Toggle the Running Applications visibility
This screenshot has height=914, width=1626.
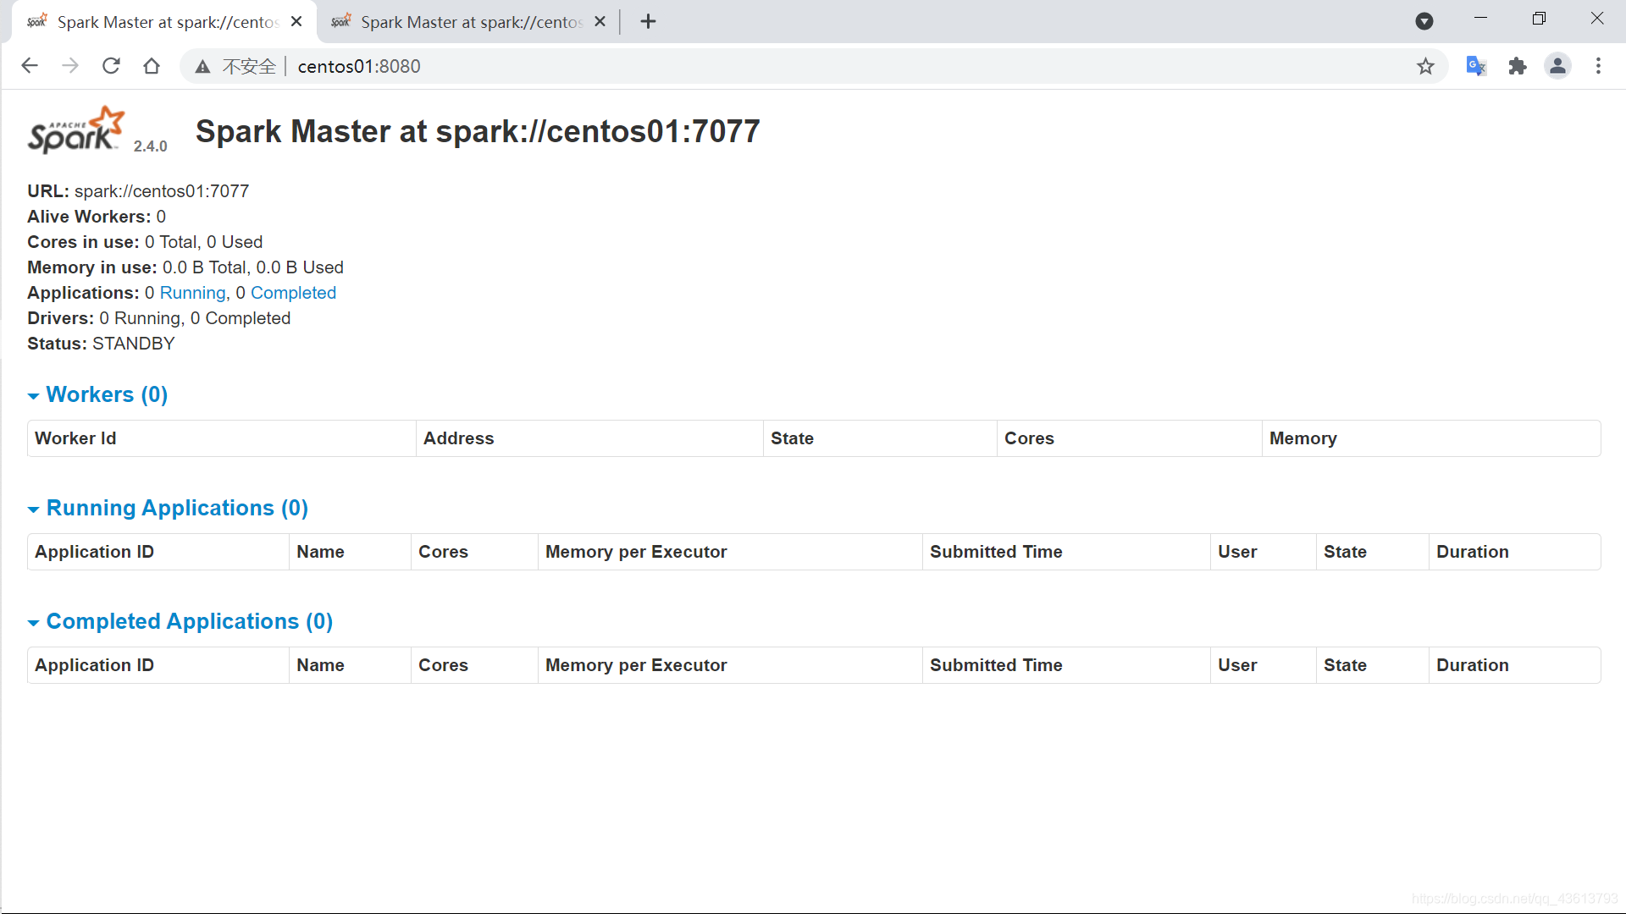tap(32, 507)
